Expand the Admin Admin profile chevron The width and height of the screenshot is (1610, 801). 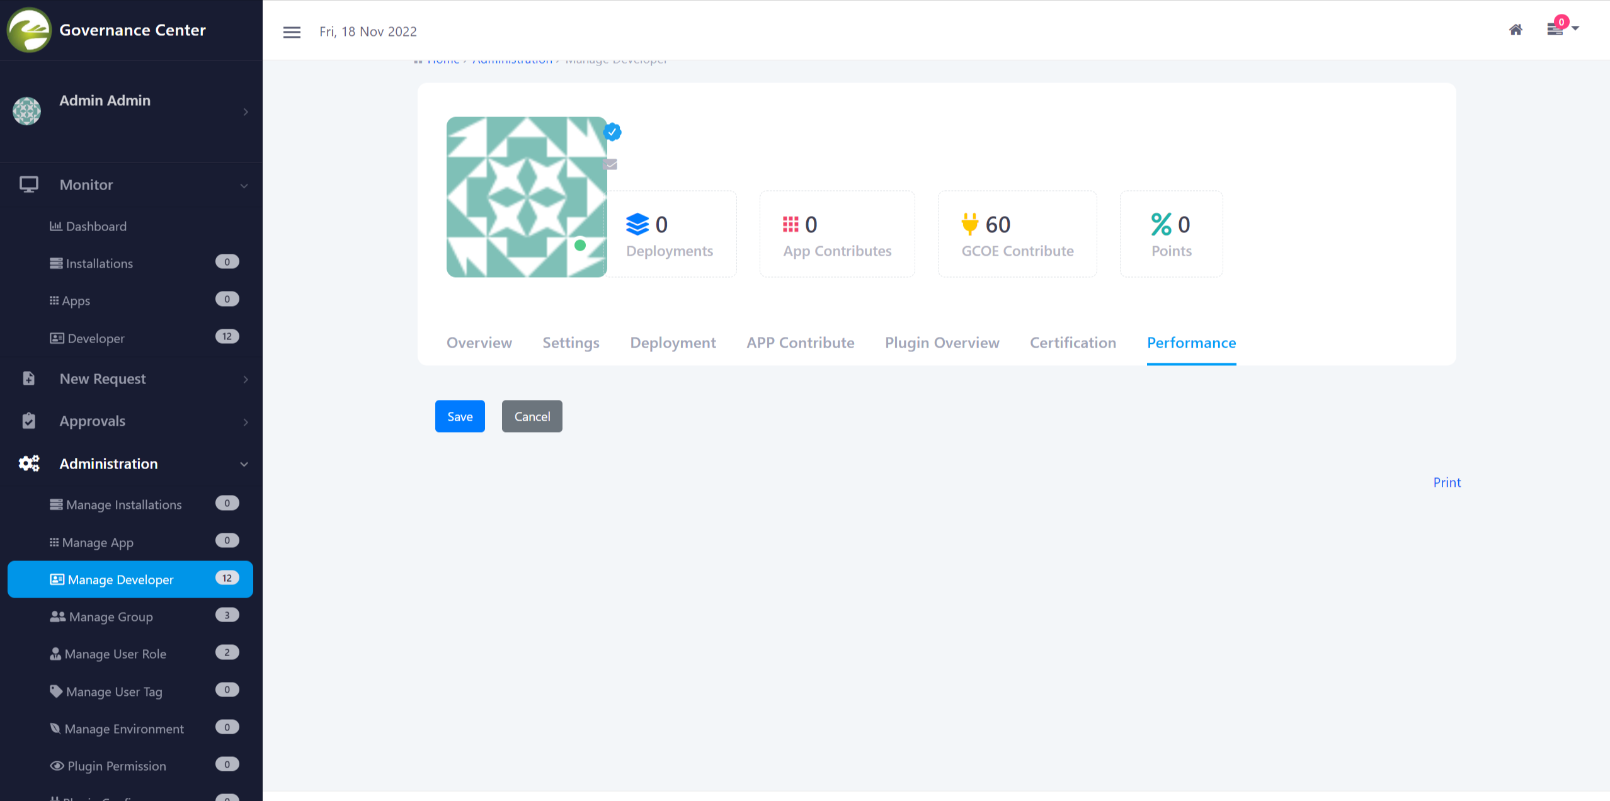245,112
